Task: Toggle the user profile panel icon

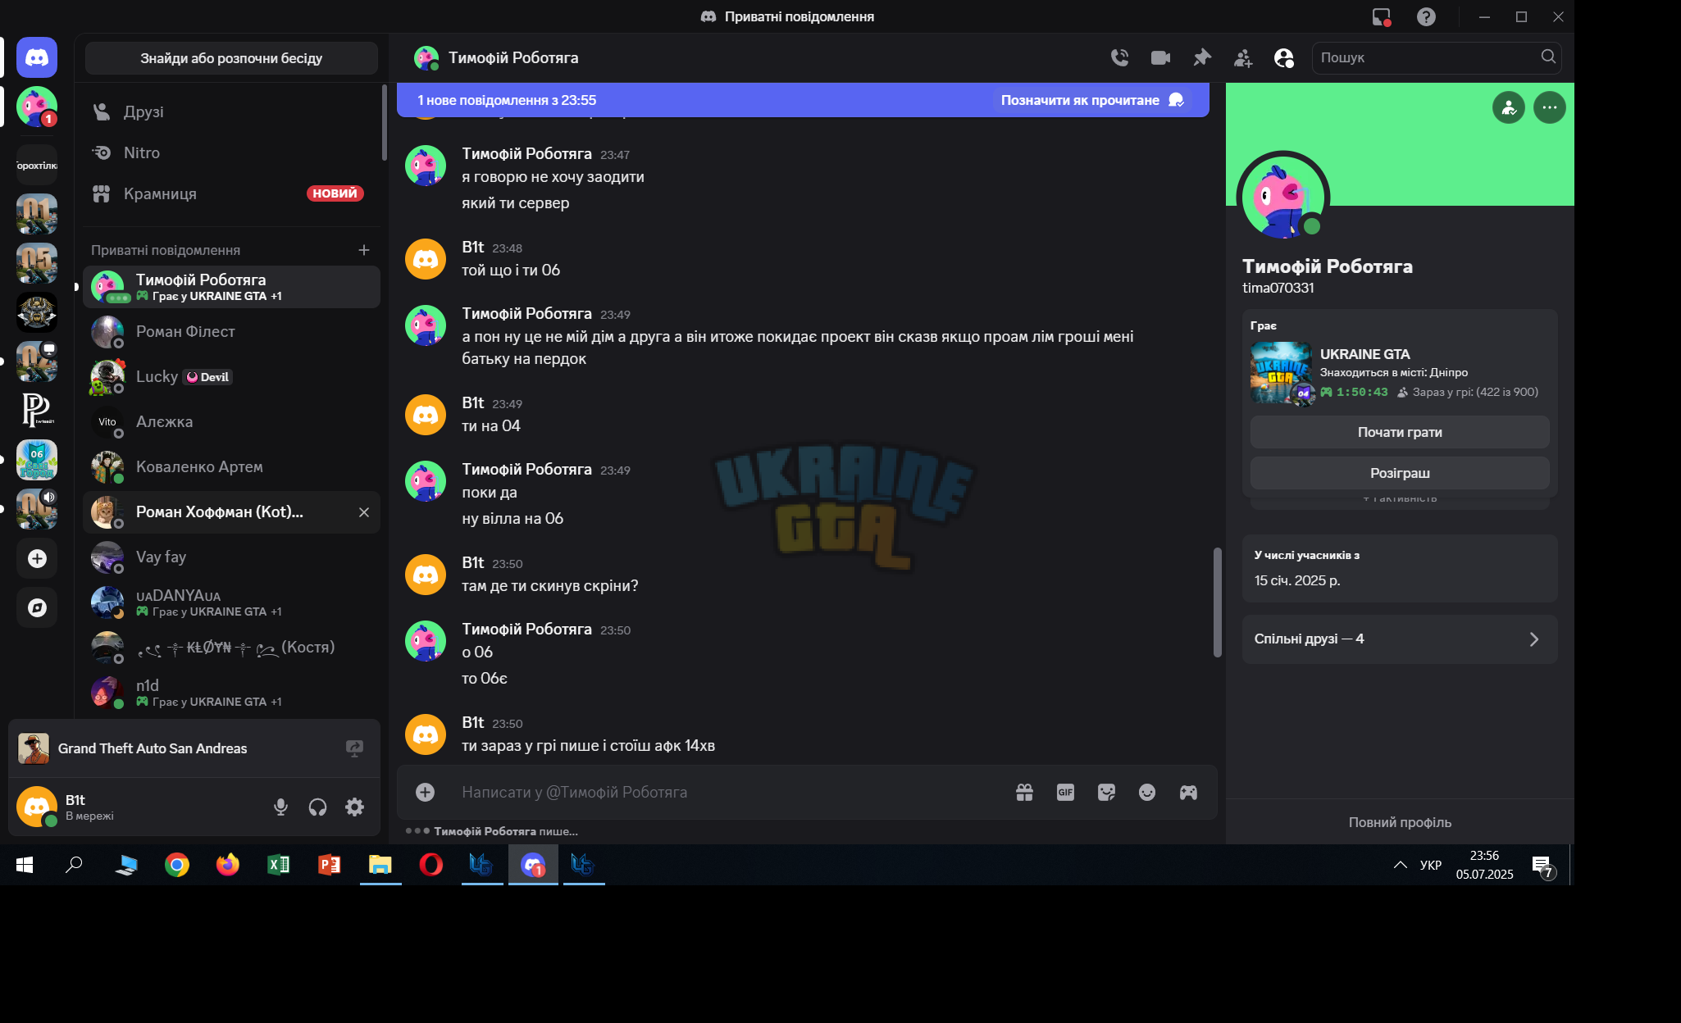Action: (x=1284, y=57)
